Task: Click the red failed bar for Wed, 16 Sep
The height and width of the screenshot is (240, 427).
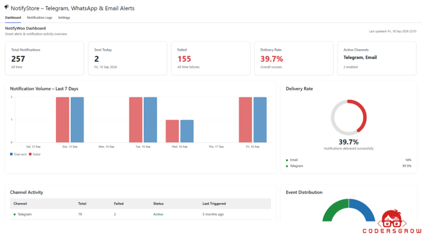Action: point(172,131)
